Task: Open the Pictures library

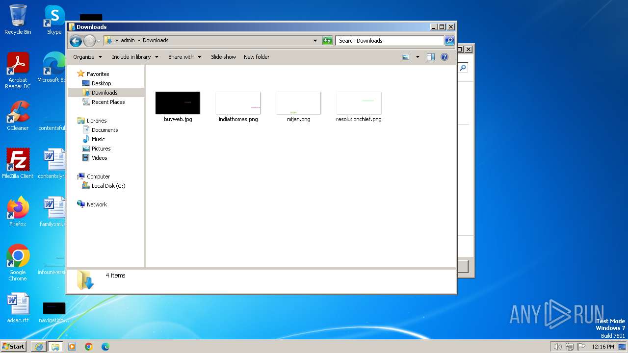Action: [101, 149]
